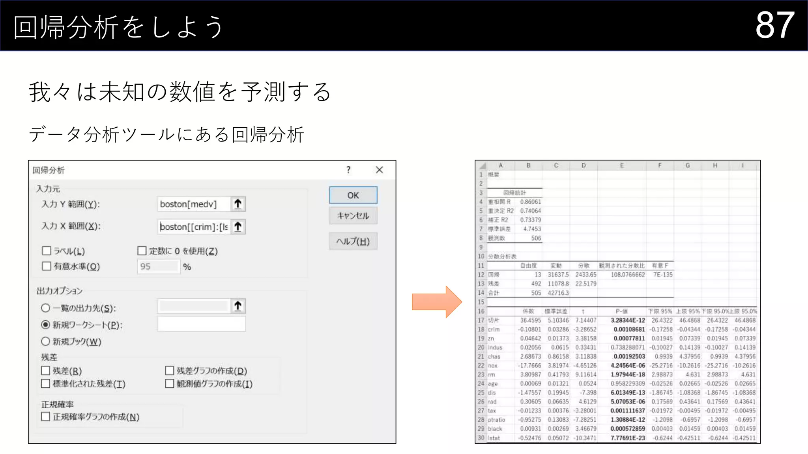
Task: Click the range selector arrow for output range
Action: [238, 306]
